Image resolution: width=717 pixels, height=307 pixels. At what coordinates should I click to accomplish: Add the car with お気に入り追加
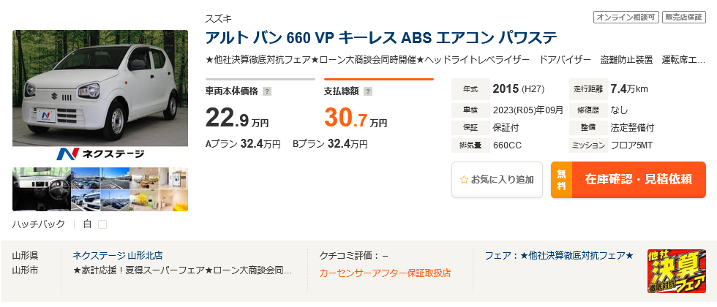(497, 180)
